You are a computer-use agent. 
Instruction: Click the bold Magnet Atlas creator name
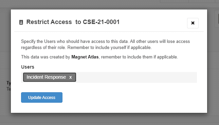point(85,57)
